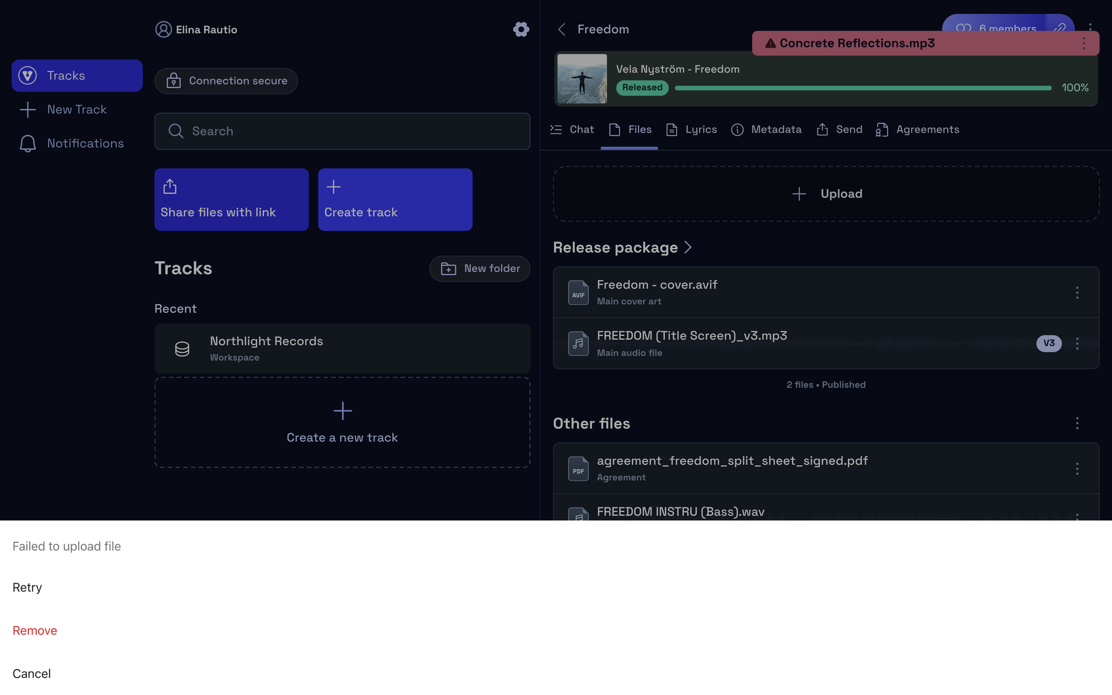Click the Create track button
The height and width of the screenshot is (695, 1112).
click(x=395, y=200)
